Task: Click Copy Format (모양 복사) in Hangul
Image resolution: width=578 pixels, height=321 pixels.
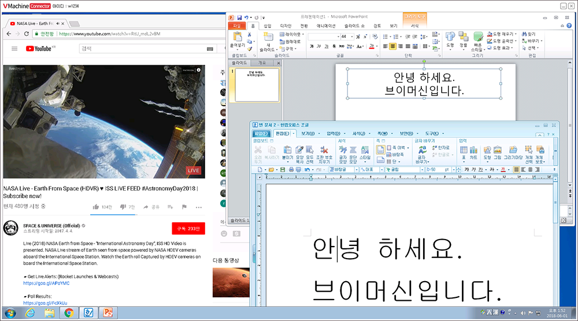Action: click(299, 154)
